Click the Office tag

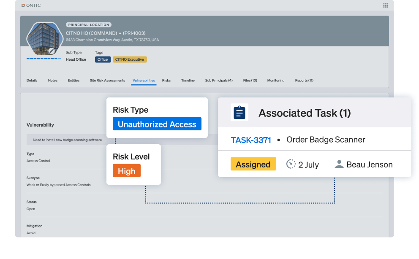coord(103,59)
